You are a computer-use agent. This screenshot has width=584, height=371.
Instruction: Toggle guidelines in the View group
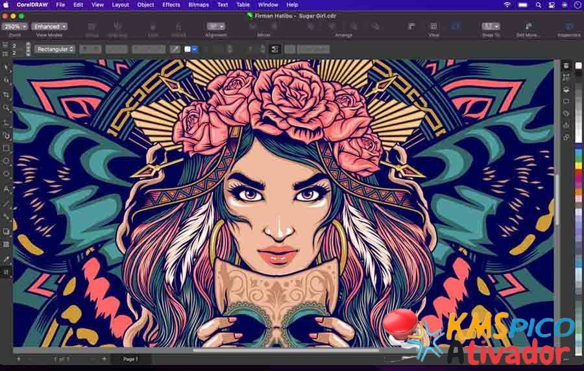[456, 27]
